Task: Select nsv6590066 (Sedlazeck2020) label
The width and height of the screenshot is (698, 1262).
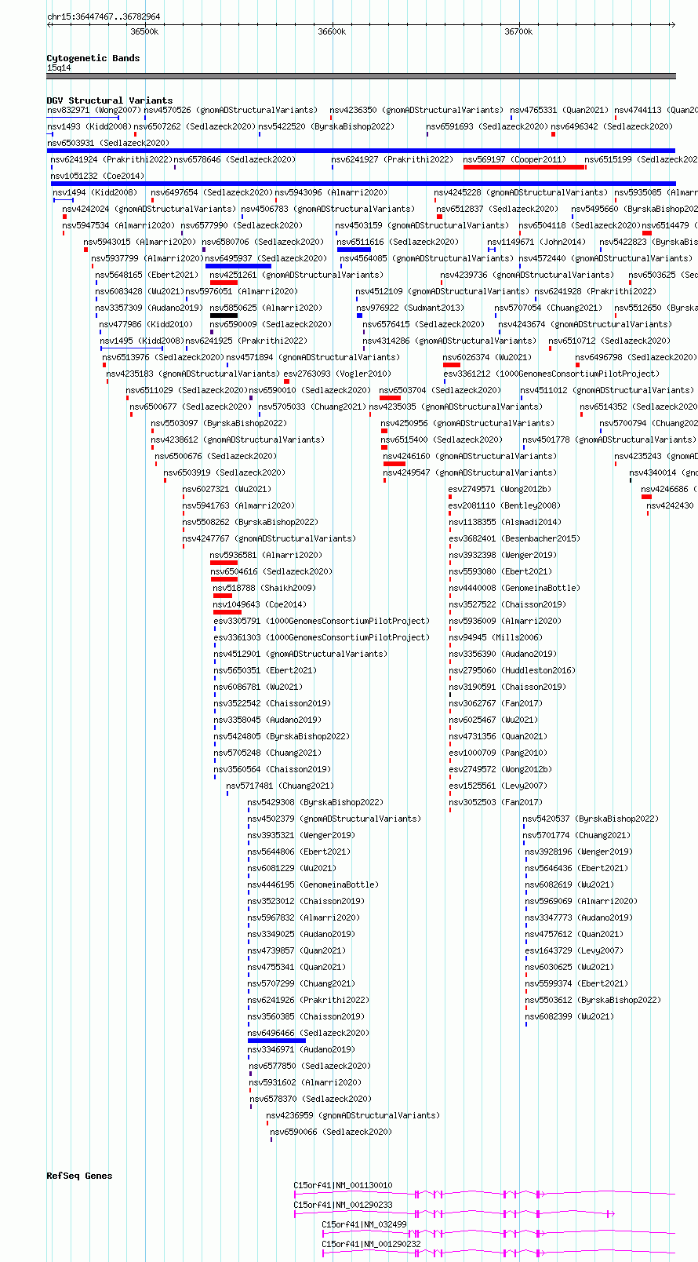Action: click(331, 1132)
